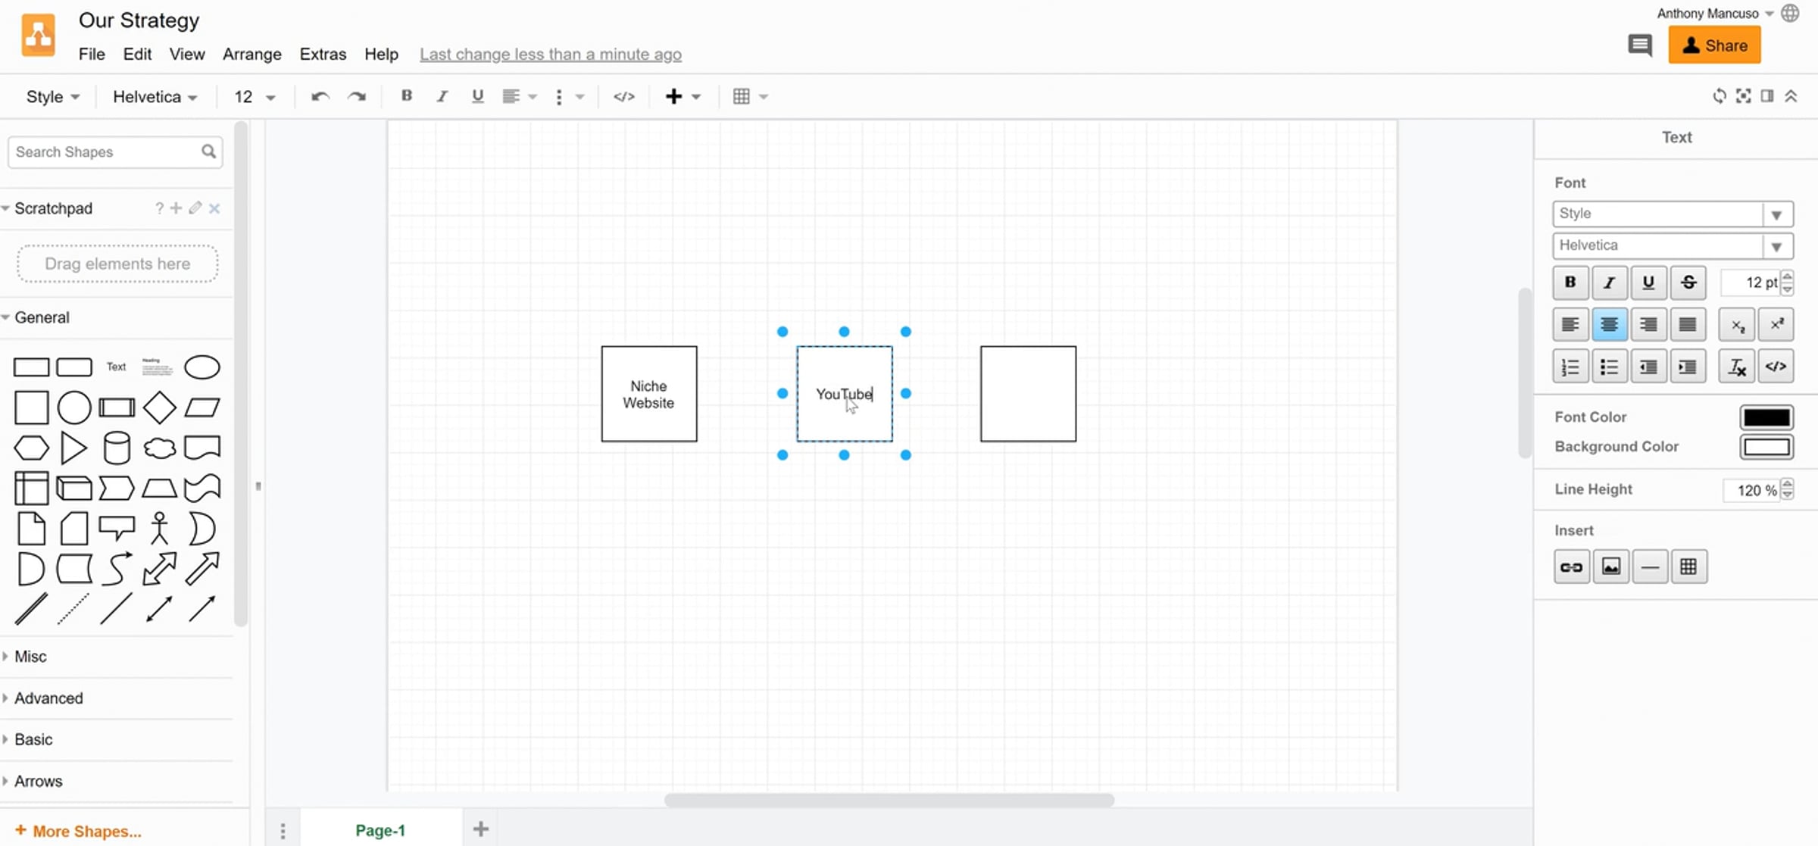Enable left text alignment in Text panel
Screen dimensions: 1818x846
click(x=1570, y=325)
